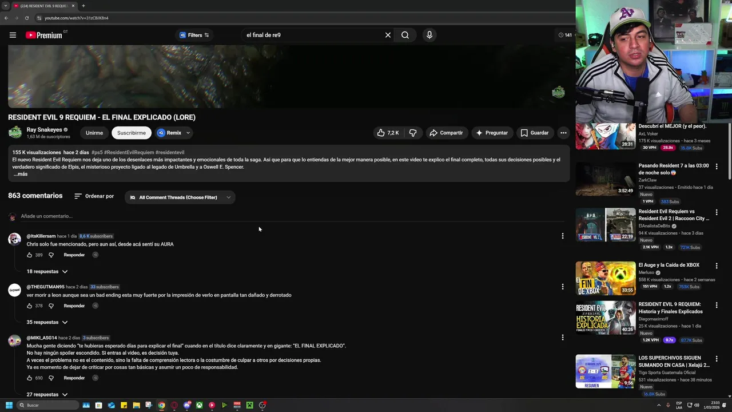Reply to @THEGUTMAN95 with Responder
This screenshot has height=412, width=732.
click(74, 306)
